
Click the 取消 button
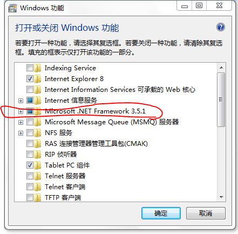tap(206, 213)
